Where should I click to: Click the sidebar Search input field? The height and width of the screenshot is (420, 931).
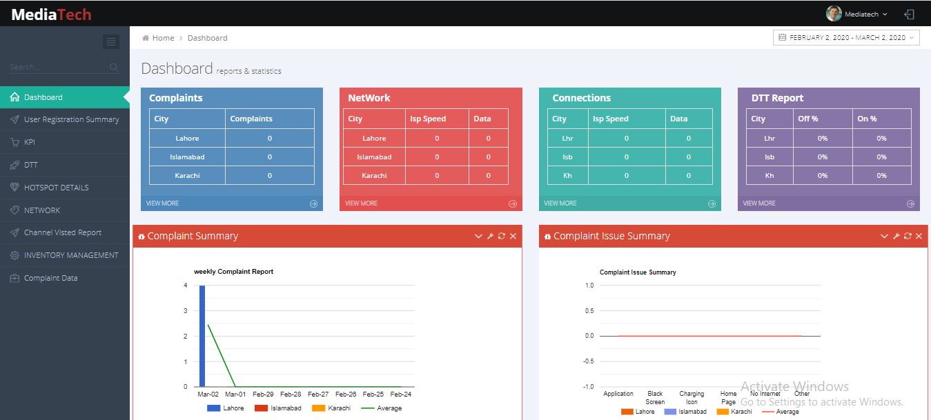pos(57,68)
